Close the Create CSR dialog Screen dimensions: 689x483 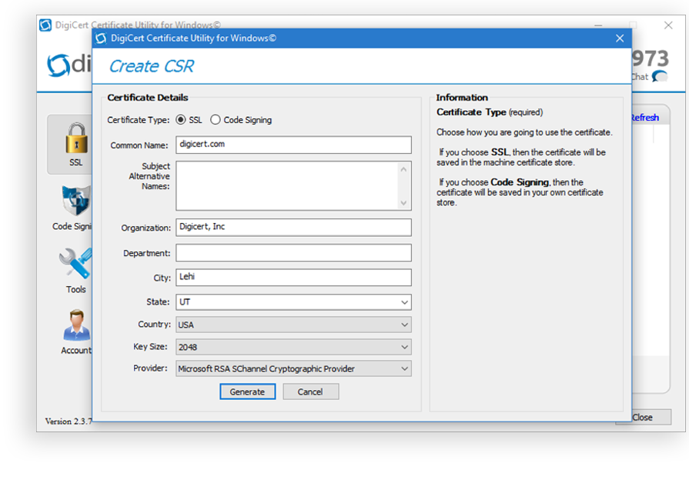620,38
